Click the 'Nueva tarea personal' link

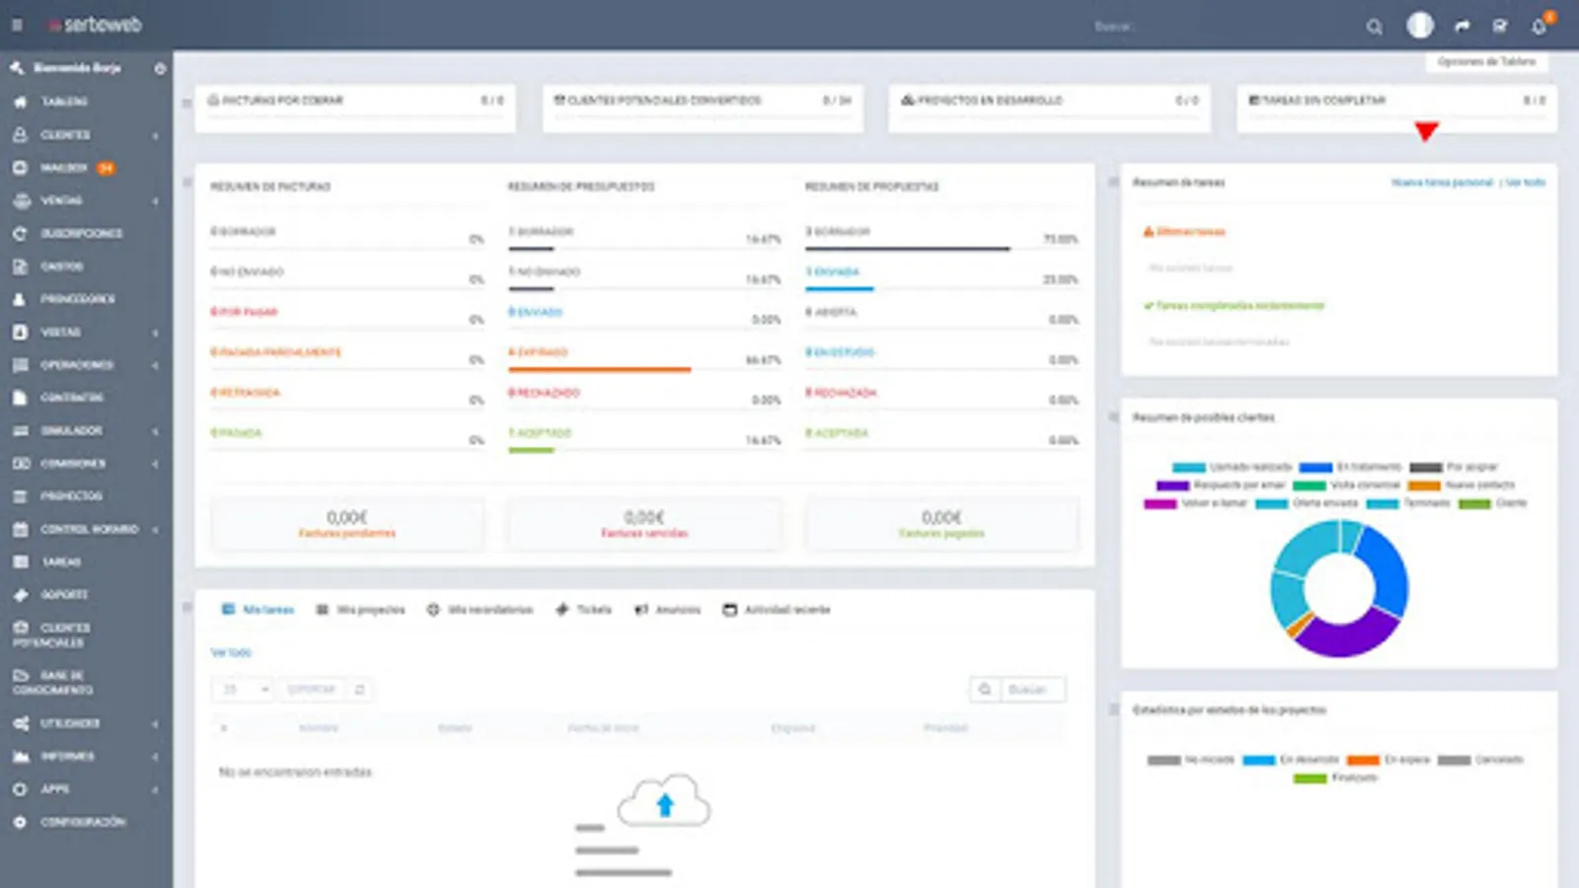(1442, 183)
